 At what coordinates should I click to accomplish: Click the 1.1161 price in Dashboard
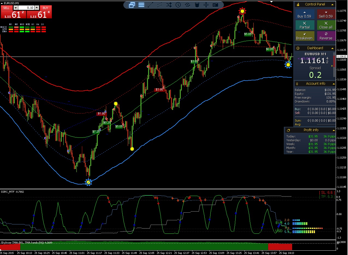[x=313, y=61]
